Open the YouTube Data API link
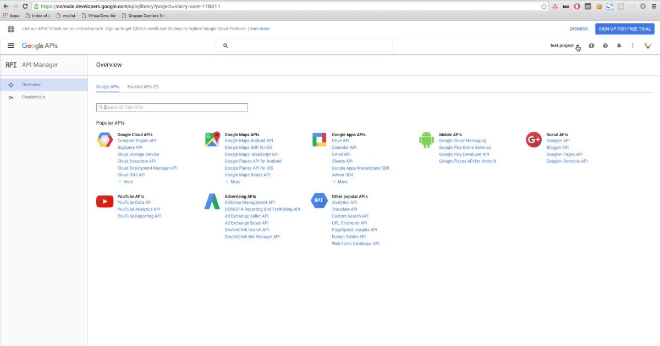Screen dimensions: 660x346 pyautogui.click(x=134, y=203)
